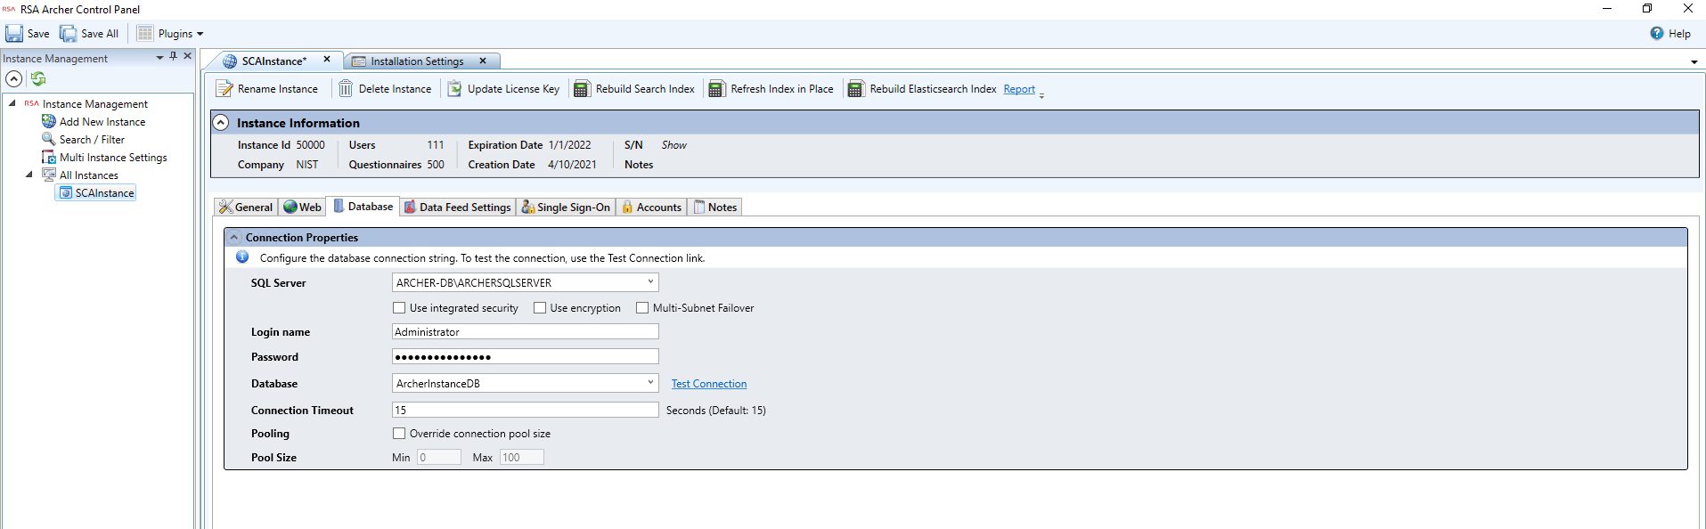1706x529 pixels.
Task: Pin the Instance Management panel
Action: tap(174, 56)
